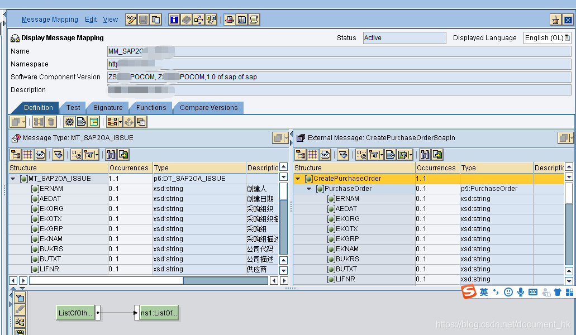
Task: Collapse the MT_SAP2OA_ISSUE root node
Action: (13, 179)
